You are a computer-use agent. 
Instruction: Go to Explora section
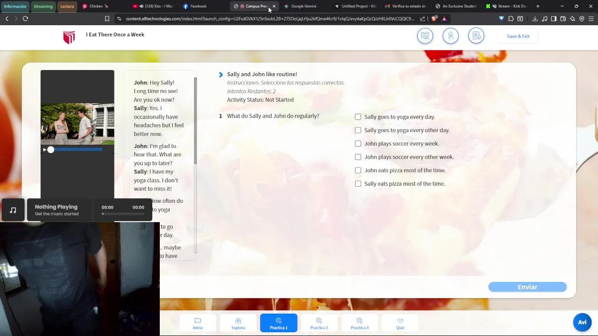(x=238, y=323)
